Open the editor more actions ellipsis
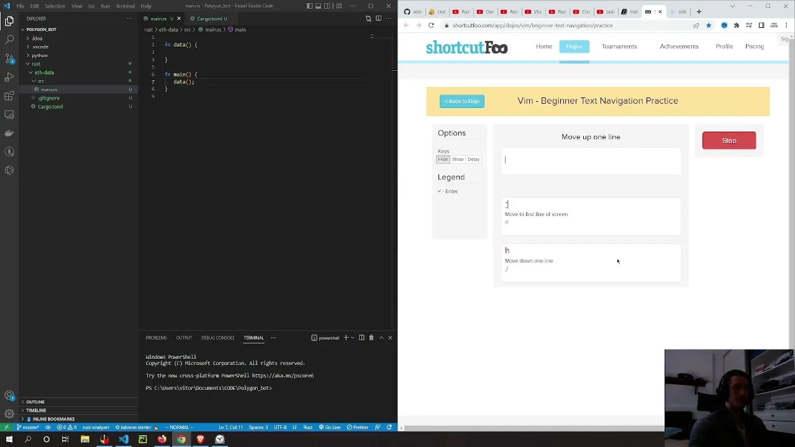Viewport: 795px width, 447px height. 388,19
